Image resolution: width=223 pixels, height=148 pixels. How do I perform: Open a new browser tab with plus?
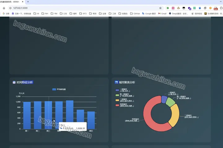point(28,2)
